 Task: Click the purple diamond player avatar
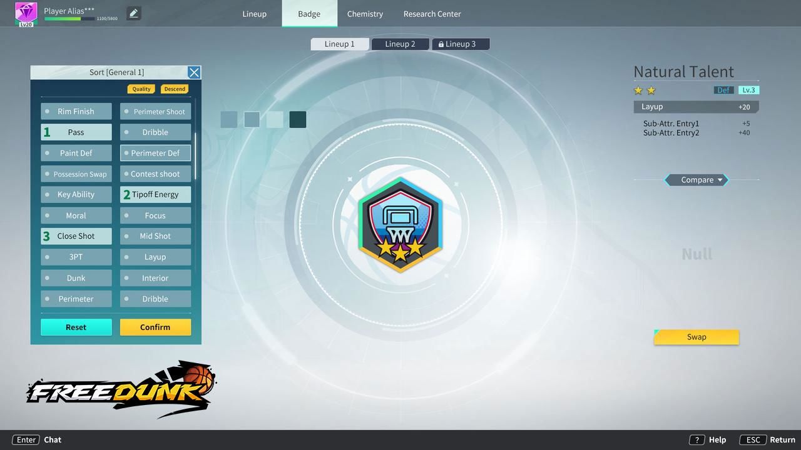pos(26,12)
